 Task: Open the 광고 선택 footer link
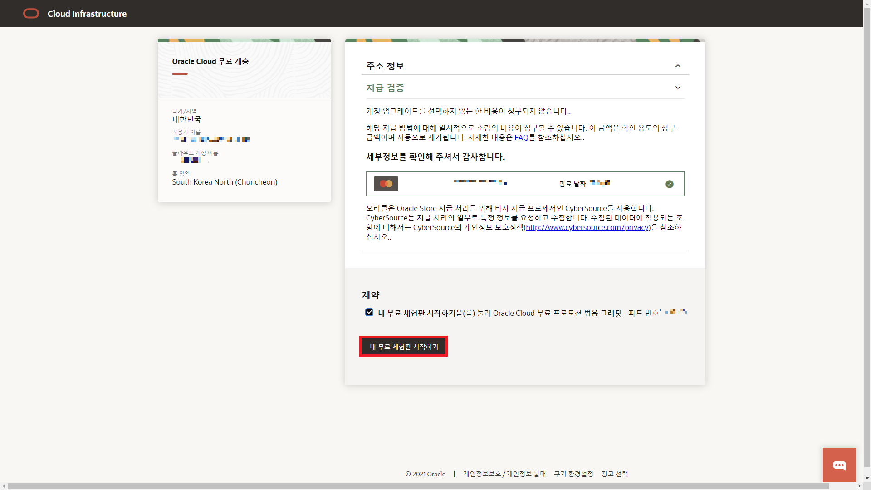coord(614,474)
